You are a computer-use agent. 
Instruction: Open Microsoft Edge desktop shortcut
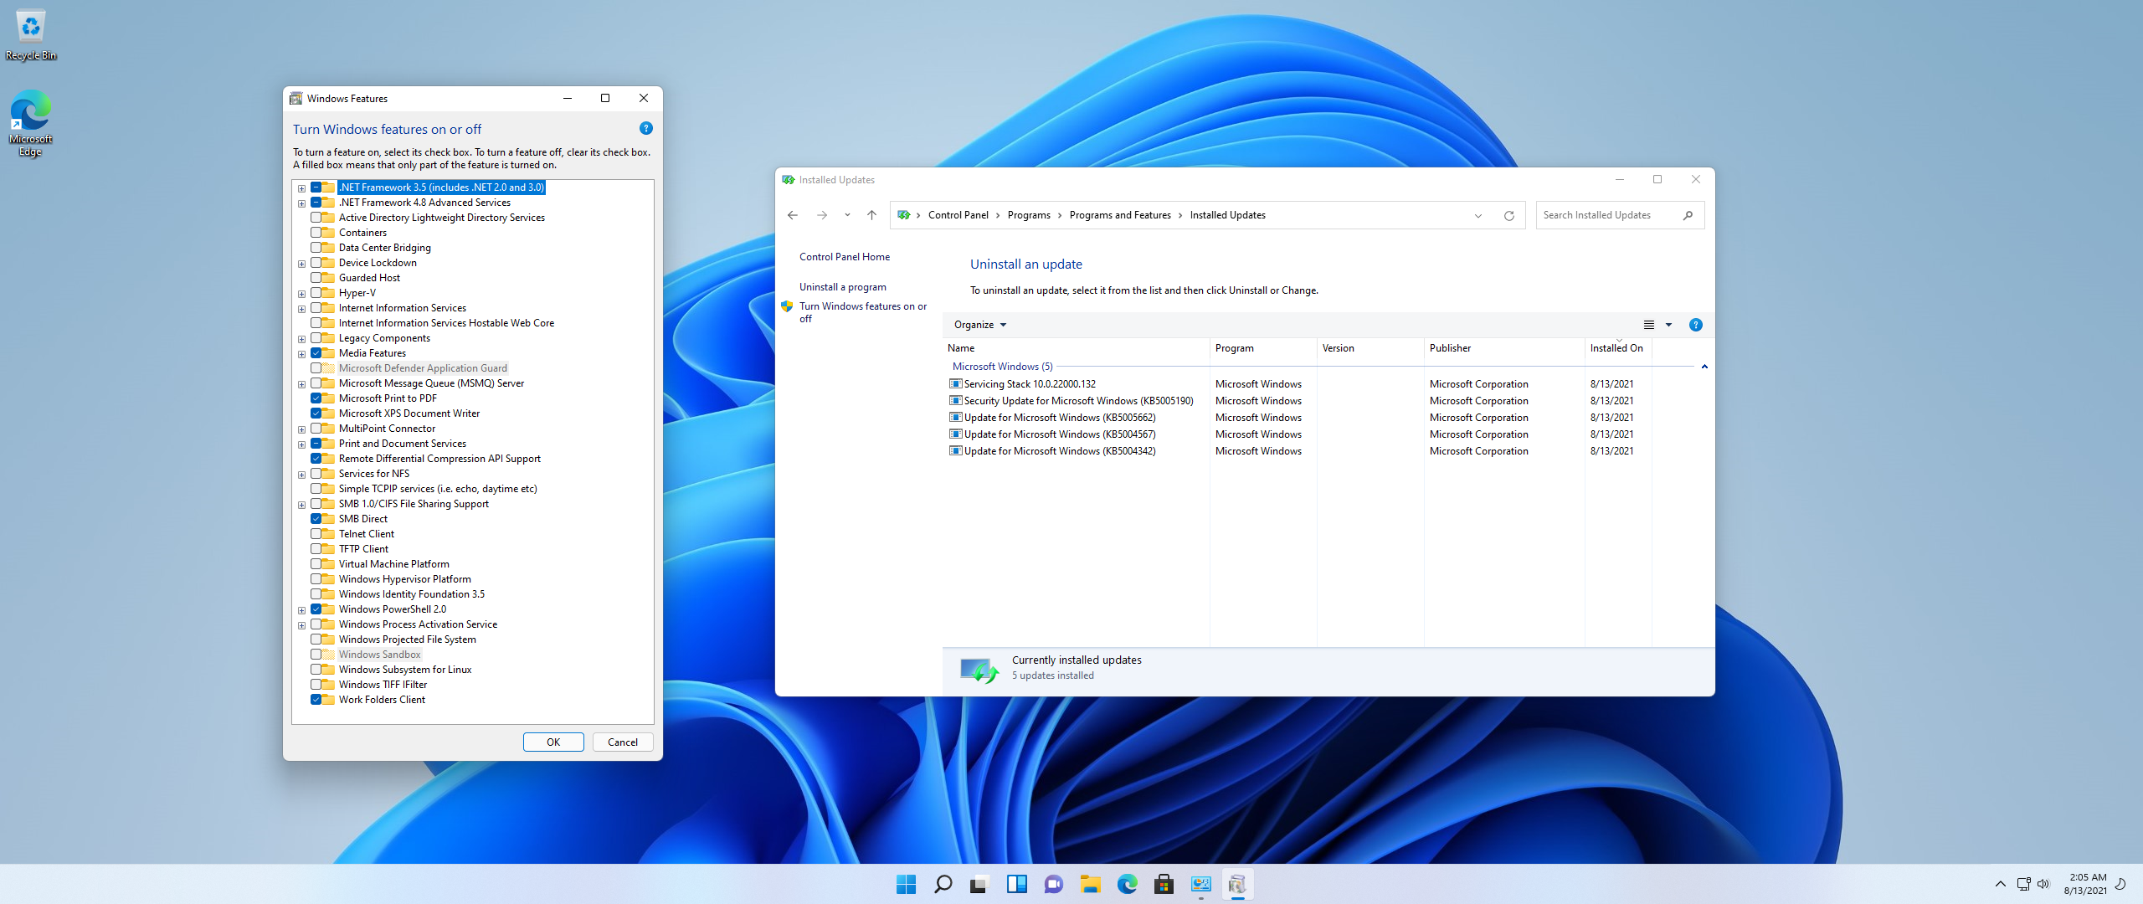(x=31, y=123)
